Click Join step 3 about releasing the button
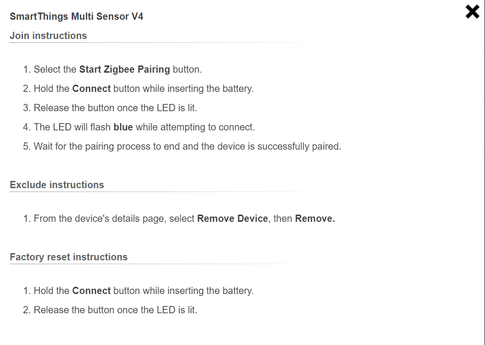Image resolution: width=486 pixels, height=345 pixels. coord(115,108)
